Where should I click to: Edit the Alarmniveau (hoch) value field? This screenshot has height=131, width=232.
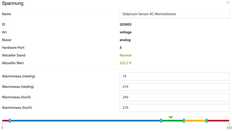[x=174, y=108]
